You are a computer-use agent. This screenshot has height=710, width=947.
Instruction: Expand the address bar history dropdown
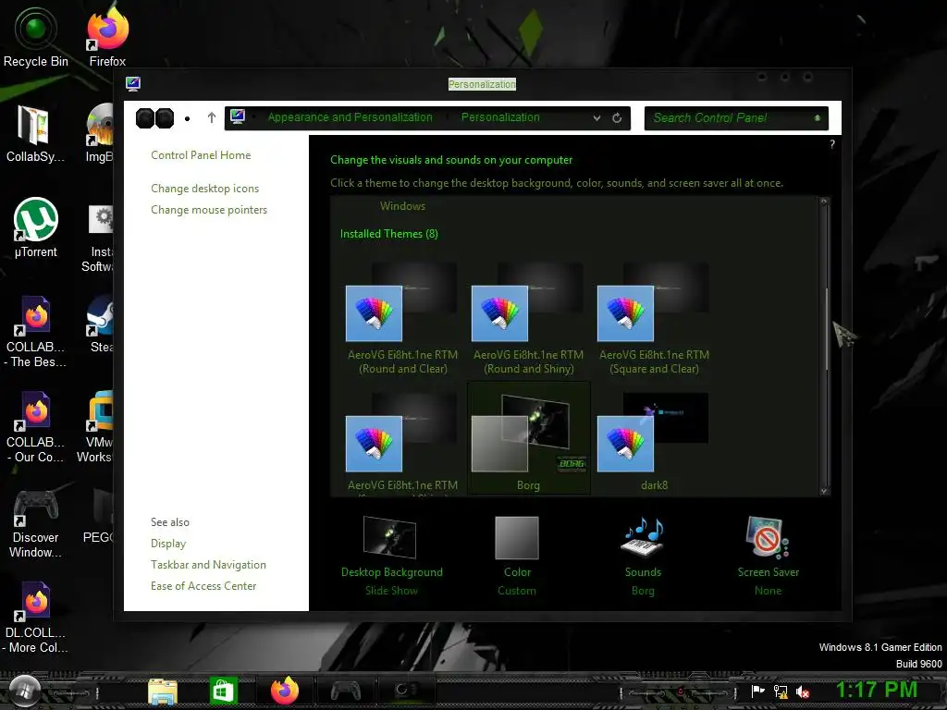tap(596, 117)
